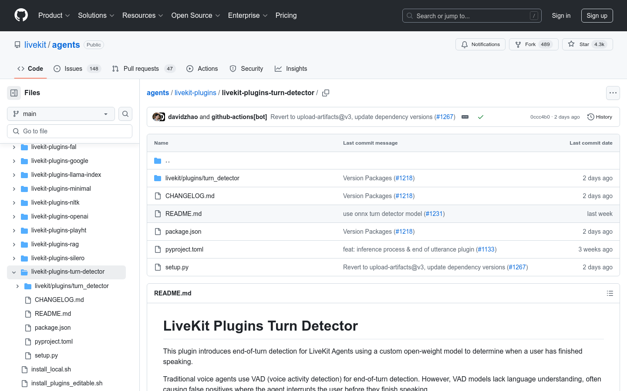Open #1231 link in README.md row
Screen dimensions: 627x391
pyautogui.click(x=434, y=214)
